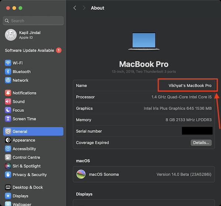Open Screen Time settings
Viewport: 221px width, 206px height.
coord(33,119)
